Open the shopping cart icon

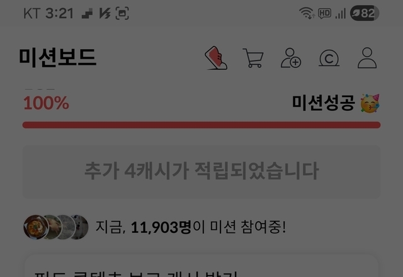tap(253, 58)
